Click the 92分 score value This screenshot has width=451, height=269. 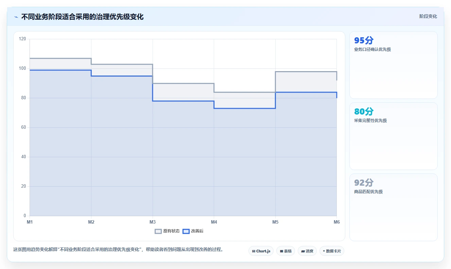tap(364, 183)
